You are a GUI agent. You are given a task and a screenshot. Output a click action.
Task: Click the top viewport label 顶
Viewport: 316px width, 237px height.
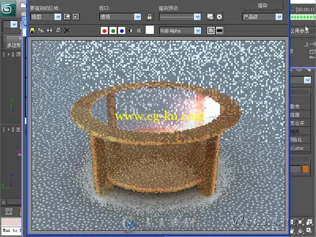tap(19, 54)
